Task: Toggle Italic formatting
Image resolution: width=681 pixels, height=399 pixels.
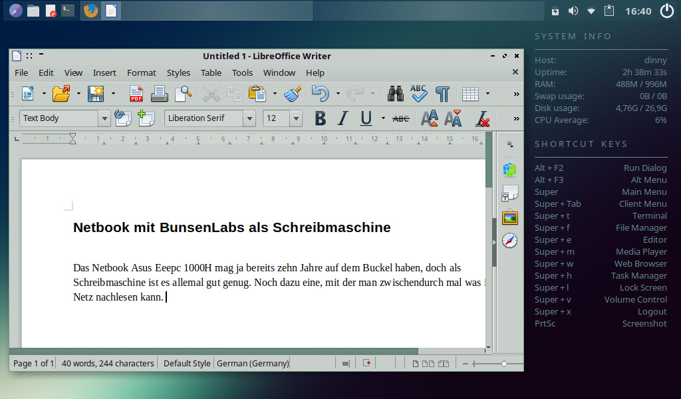Action: click(x=342, y=118)
